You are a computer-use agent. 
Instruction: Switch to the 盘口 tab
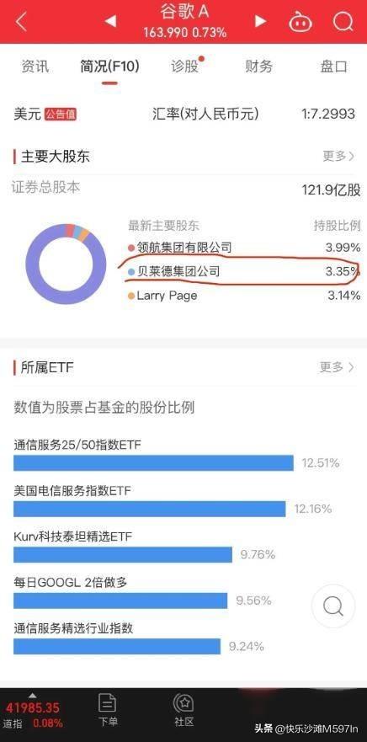pyautogui.click(x=334, y=67)
